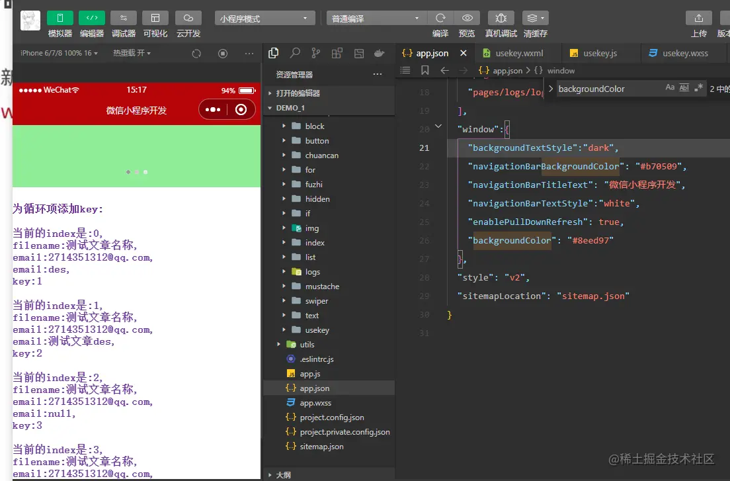
Task: Open explorer panel more options ellipsis
Action: pos(378,74)
